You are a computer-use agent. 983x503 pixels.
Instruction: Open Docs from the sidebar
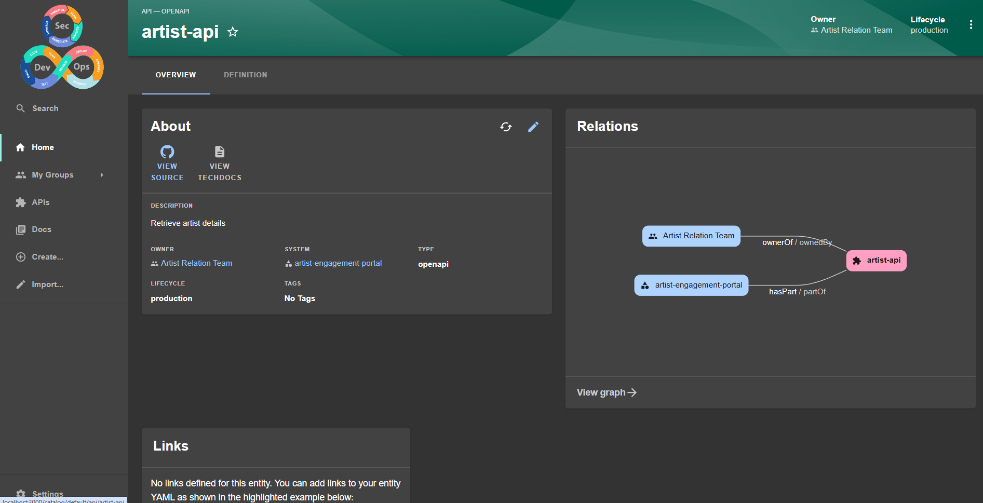42,229
